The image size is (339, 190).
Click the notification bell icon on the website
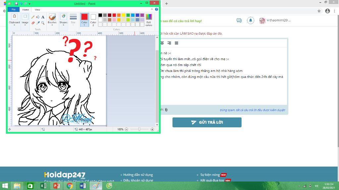(250, 20)
